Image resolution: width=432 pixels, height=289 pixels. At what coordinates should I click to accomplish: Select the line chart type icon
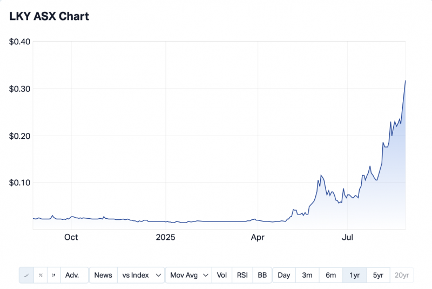(x=26, y=275)
